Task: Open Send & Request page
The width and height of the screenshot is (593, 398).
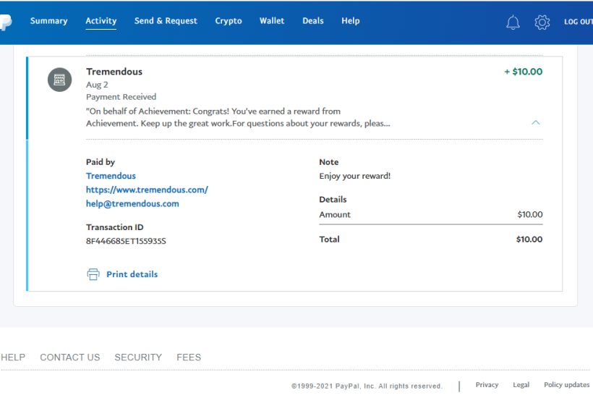Action: click(166, 21)
